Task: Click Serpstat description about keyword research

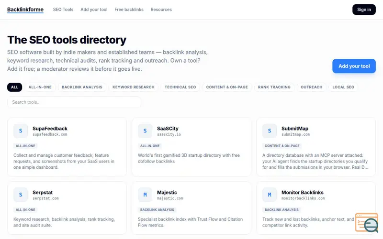Action: point(64,222)
